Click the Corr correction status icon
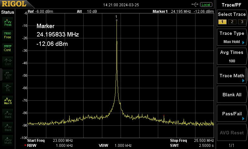Image resolution: width=248 pixels, height=149 pixels. (8, 61)
